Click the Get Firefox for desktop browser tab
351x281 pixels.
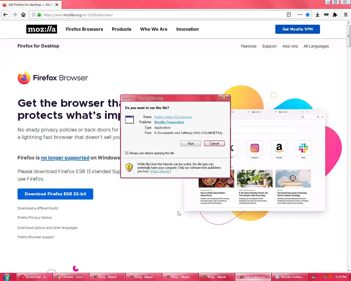point(30,5)
